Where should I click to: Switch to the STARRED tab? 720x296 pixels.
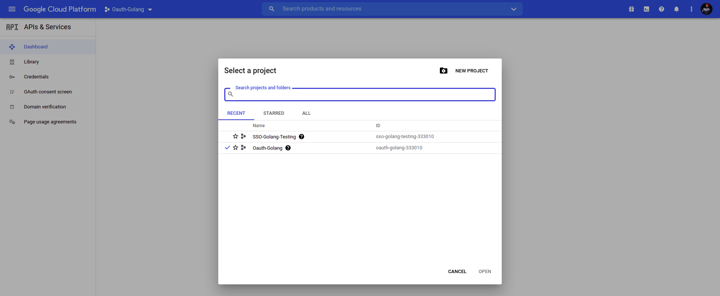(274, 113)
